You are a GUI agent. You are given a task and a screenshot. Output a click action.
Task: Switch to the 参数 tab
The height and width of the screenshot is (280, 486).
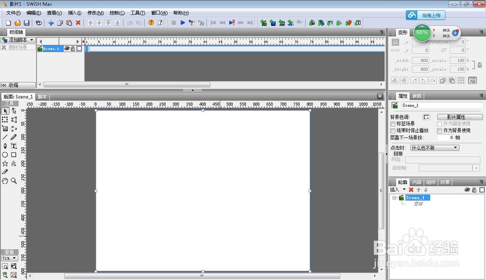(x=417, y=96)
